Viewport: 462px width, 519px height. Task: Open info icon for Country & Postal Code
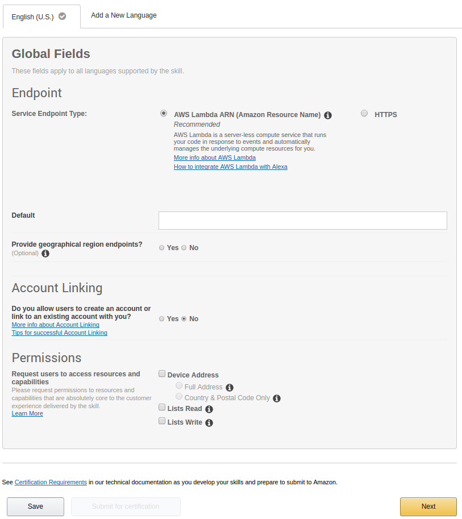click(x=277, y=398)
